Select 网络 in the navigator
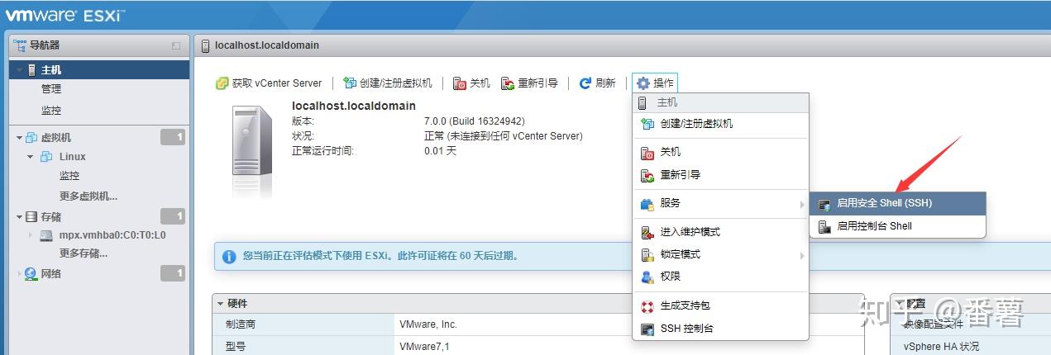Image resolution: width=1051 pixels, height=355 pixels. pos(51,274)
